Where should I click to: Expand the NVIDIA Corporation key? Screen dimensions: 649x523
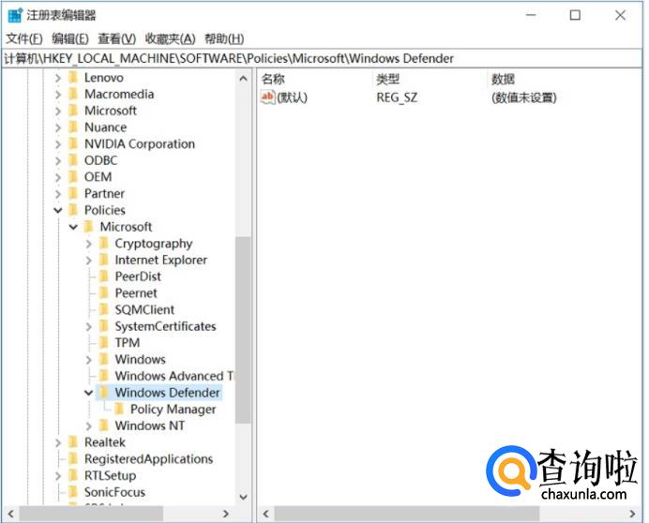58,144
